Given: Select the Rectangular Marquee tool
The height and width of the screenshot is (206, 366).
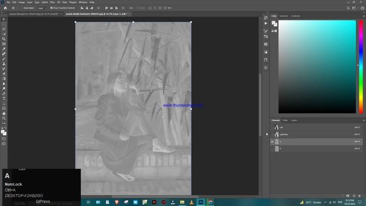Looking at the screenshot, I should tap(4, 24).
